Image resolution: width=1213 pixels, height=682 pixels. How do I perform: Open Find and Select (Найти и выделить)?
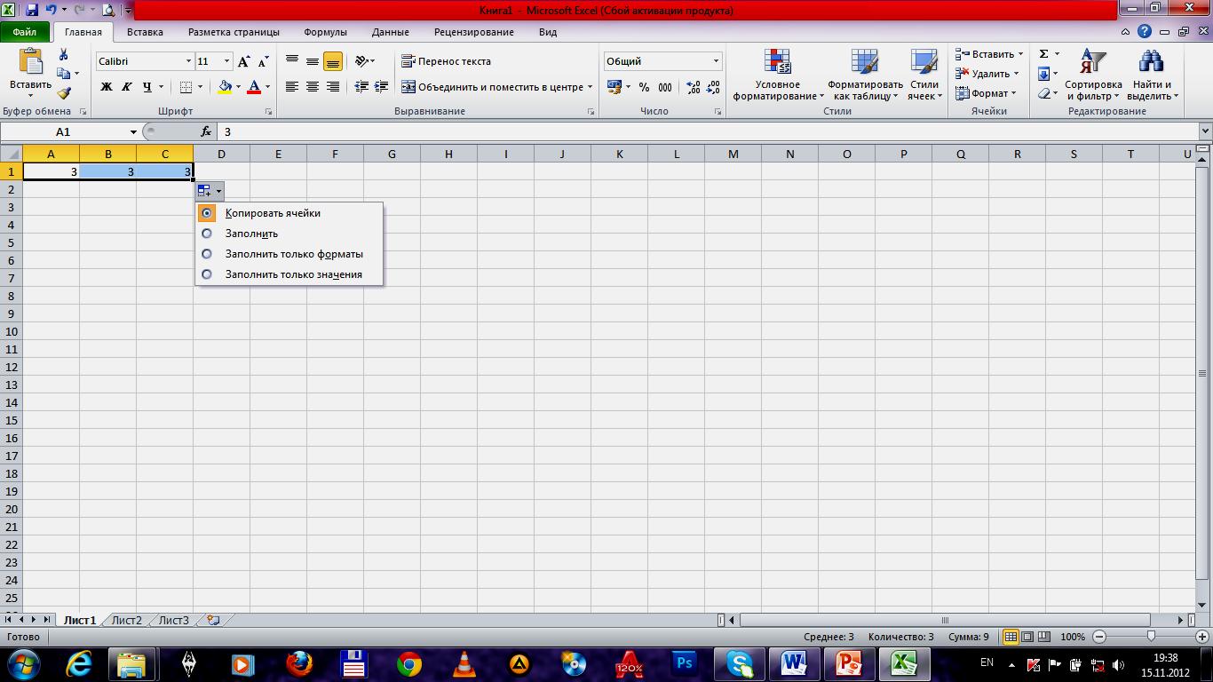(x=1153, y=75)
